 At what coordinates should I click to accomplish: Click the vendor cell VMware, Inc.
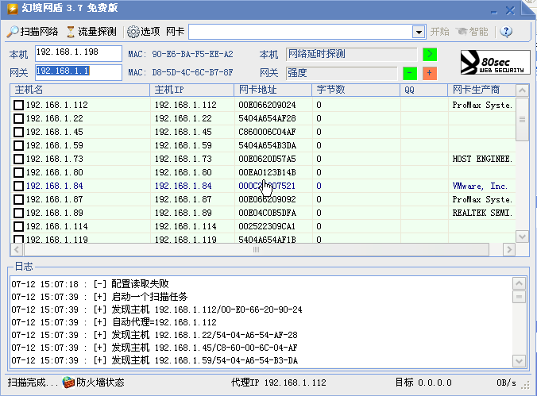point(480,186)
